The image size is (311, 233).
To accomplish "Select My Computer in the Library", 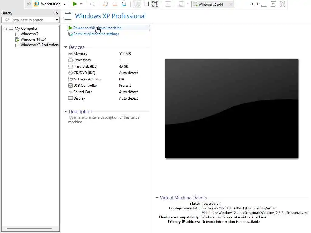I will pos(26,29).
